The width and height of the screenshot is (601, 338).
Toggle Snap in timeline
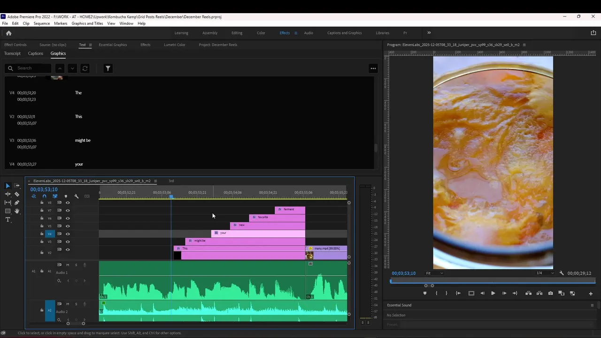coord(44,196)
